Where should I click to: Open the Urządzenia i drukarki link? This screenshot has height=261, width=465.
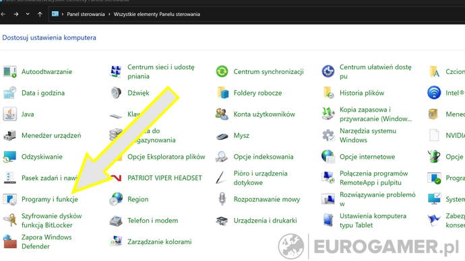click(265, 221)
